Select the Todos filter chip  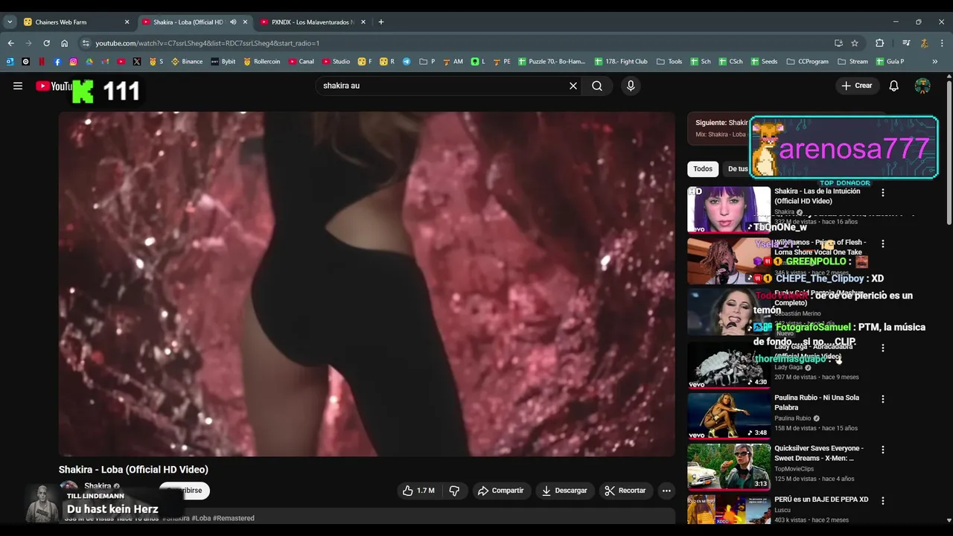(x=703, y=169)
